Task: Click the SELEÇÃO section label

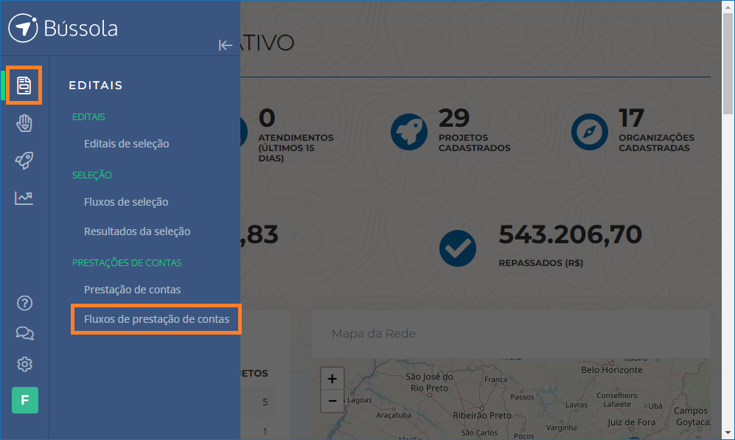Action: [92, 175]
